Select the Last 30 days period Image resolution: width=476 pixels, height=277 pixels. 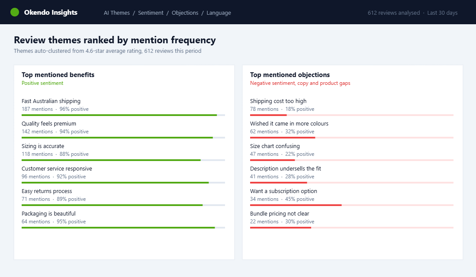click(442, 13)
